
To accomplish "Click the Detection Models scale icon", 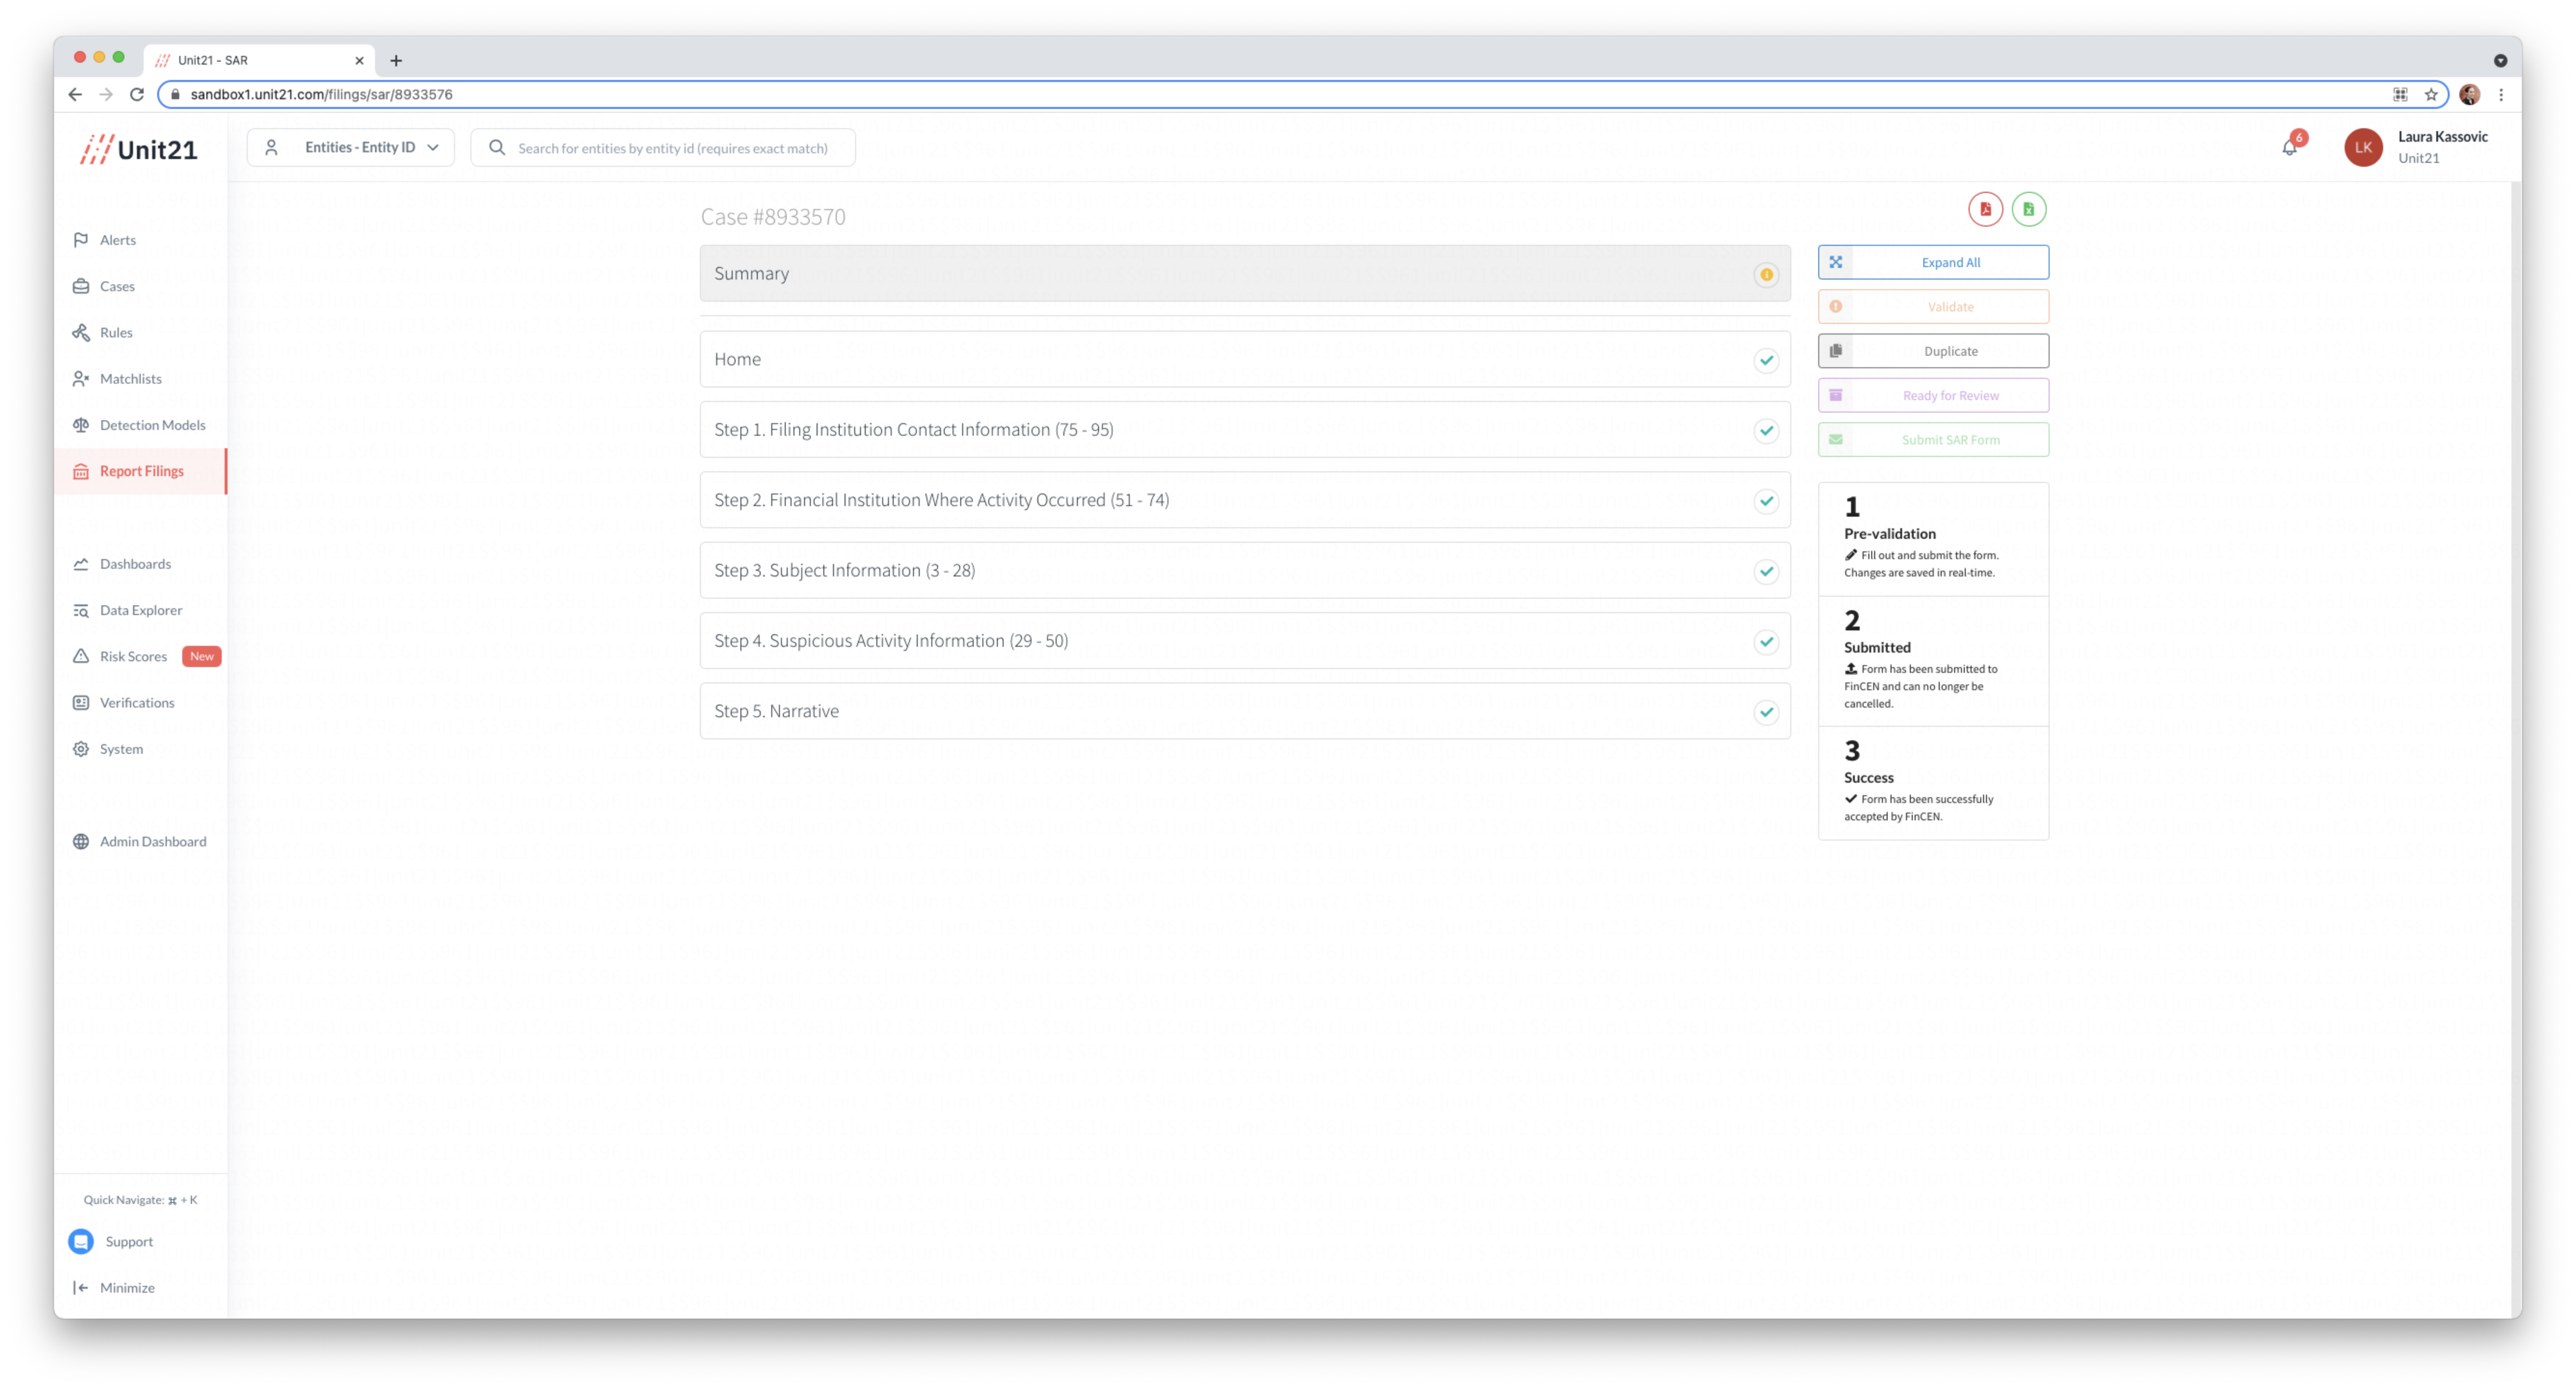I will pos(81,425).
